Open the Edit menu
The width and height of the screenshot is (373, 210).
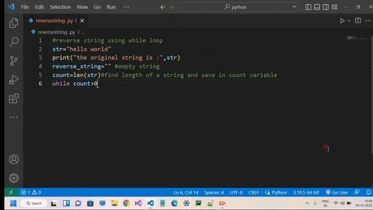coord(39,7)
